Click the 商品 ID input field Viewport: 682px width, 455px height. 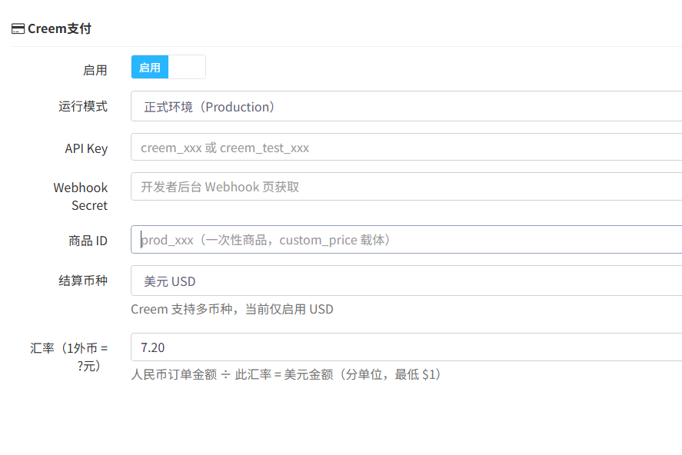(x=406, y=240)
